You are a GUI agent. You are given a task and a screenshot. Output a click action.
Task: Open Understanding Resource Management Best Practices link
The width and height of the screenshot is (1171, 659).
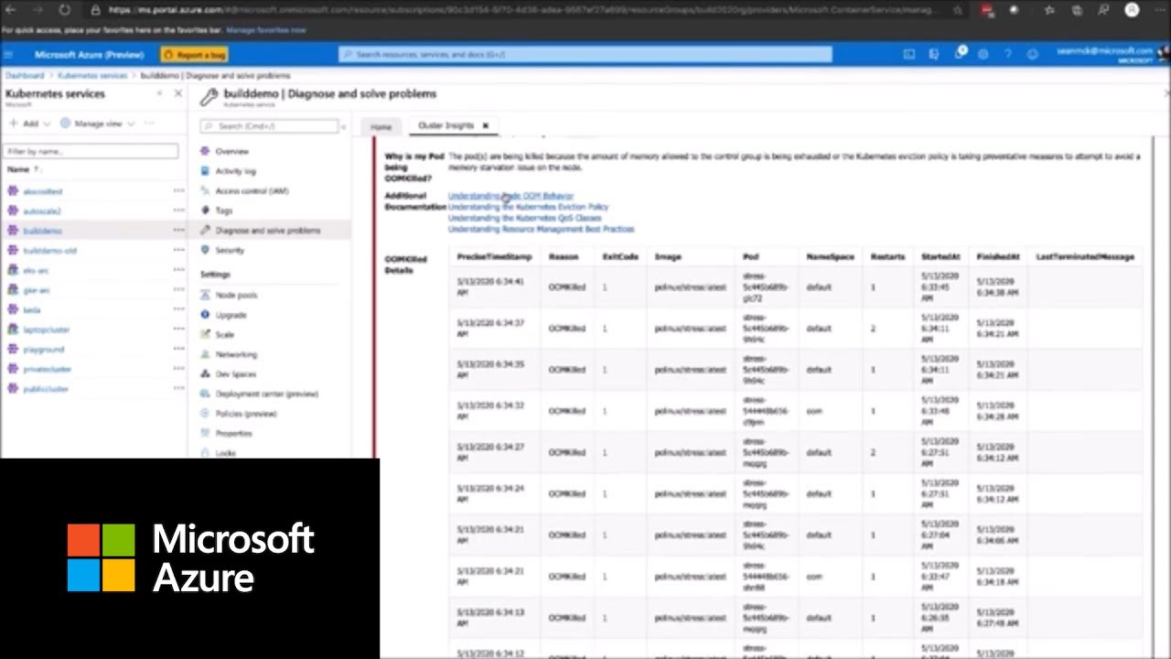click(541, 229)
